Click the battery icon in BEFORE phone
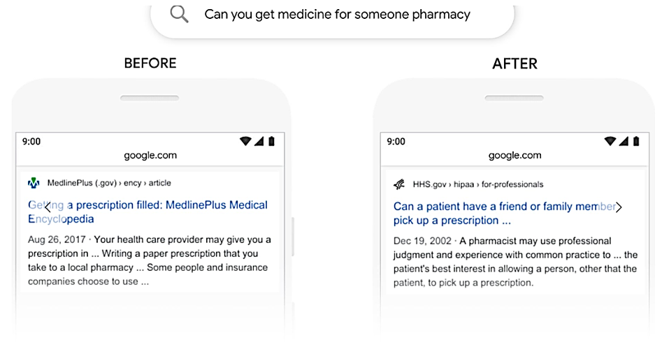Viewport: 669px width, 349px height. 271,141
